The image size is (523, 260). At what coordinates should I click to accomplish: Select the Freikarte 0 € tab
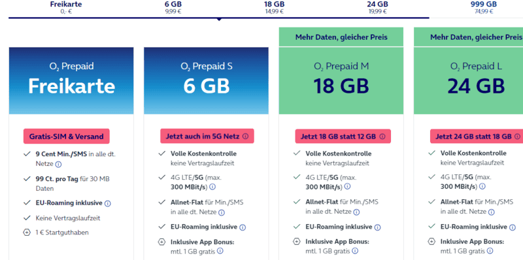coord(66,8)
